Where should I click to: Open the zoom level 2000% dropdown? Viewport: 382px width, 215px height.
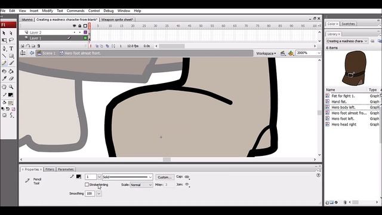(x=319, y=53)
